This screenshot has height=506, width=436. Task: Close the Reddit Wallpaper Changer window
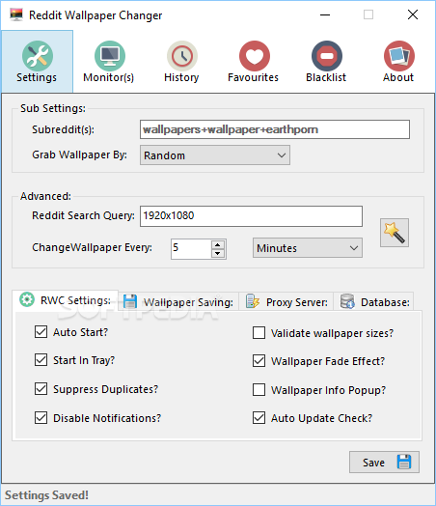point(413,14)
